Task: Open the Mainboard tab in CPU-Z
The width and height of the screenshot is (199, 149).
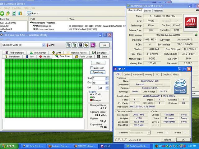Action: (137, 74)
